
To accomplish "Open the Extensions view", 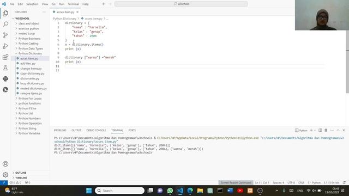I will pyautogui.click(x=5, y=57).
